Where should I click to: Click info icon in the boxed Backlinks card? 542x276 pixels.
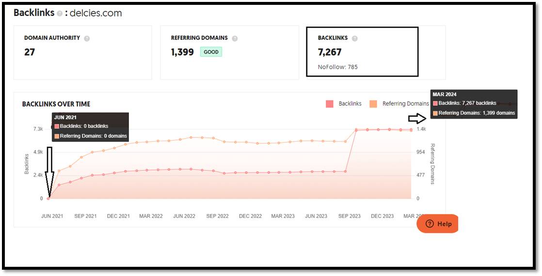tap(354, 38)
